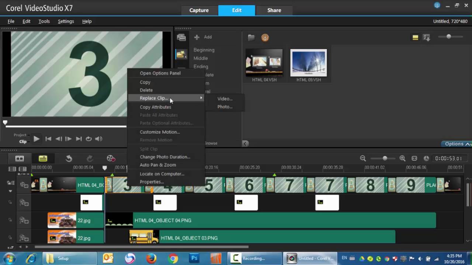The height and width of the screenshot is (265, 472).
Task: Click the timeline Redo arrow
Action: 90,159
